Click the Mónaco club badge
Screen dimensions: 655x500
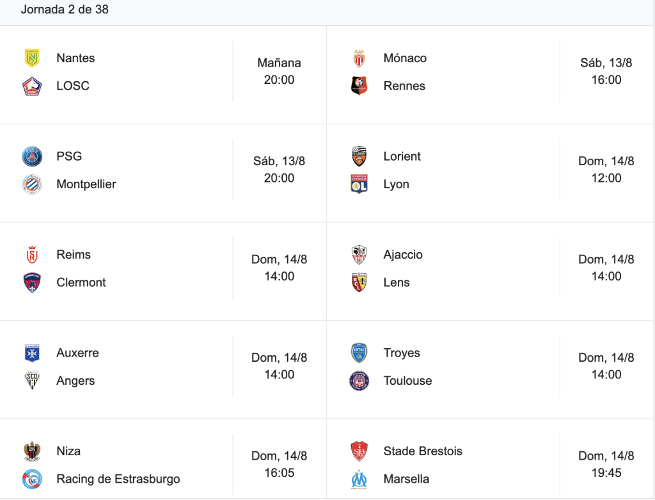pos(359,58)
